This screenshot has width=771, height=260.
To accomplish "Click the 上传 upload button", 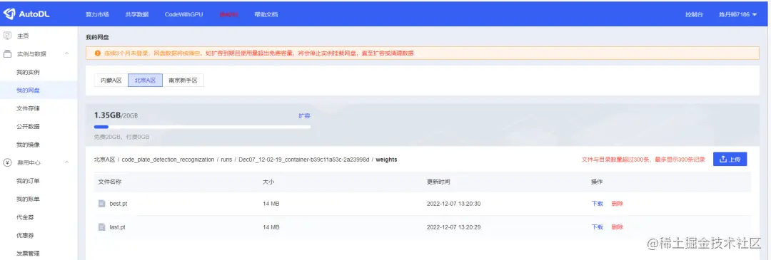I will (730, 159).
